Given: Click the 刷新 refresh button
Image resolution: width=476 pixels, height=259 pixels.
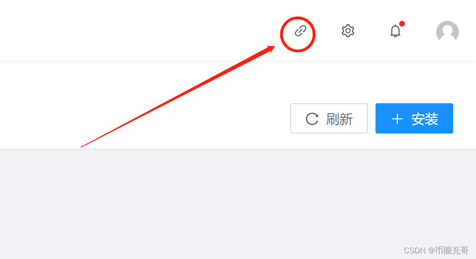Looking at the screenshot, I should [x=329, y=118].
